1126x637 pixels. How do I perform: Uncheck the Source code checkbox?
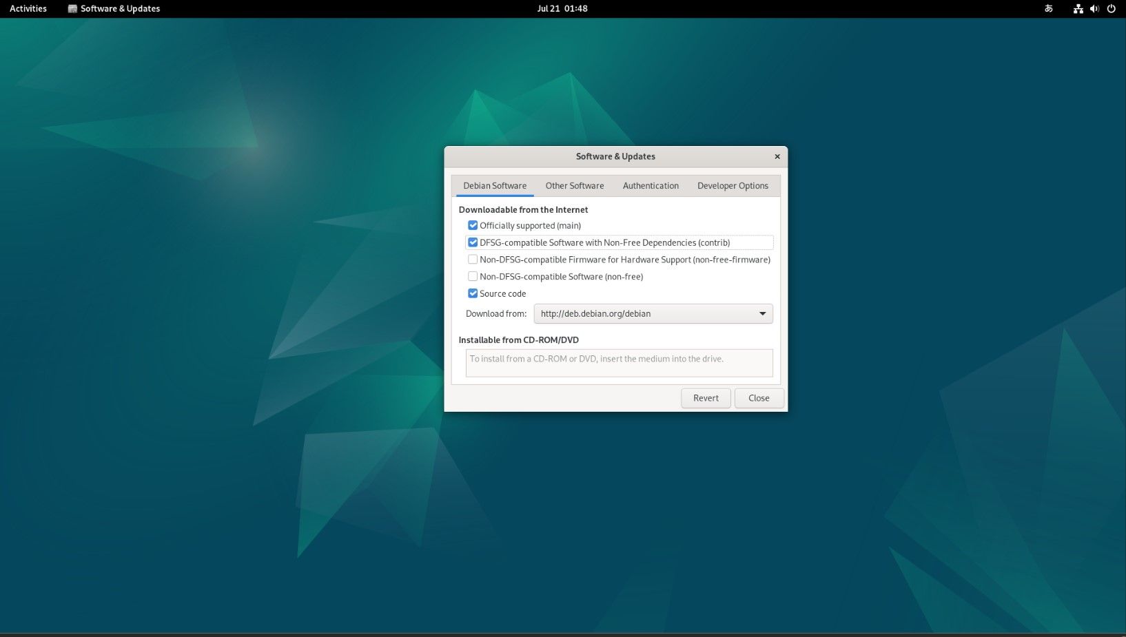473,293
